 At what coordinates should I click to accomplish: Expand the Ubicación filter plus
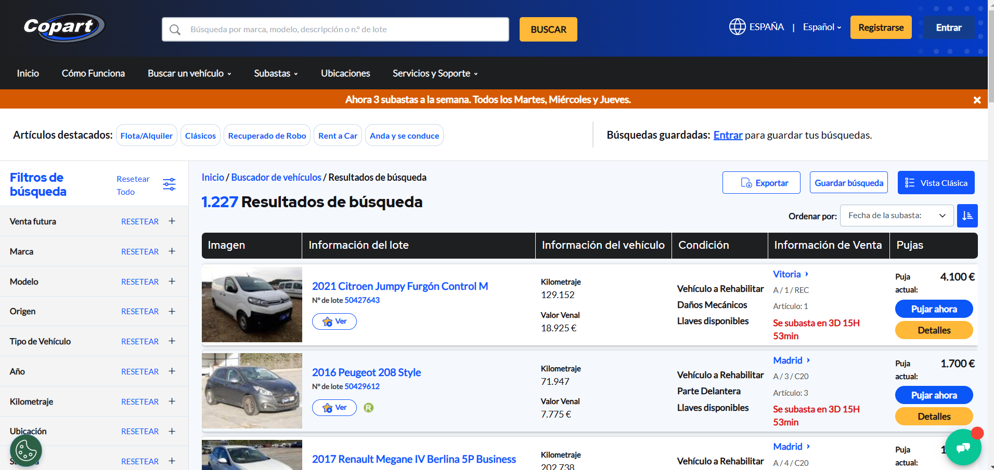click(172, 431)
